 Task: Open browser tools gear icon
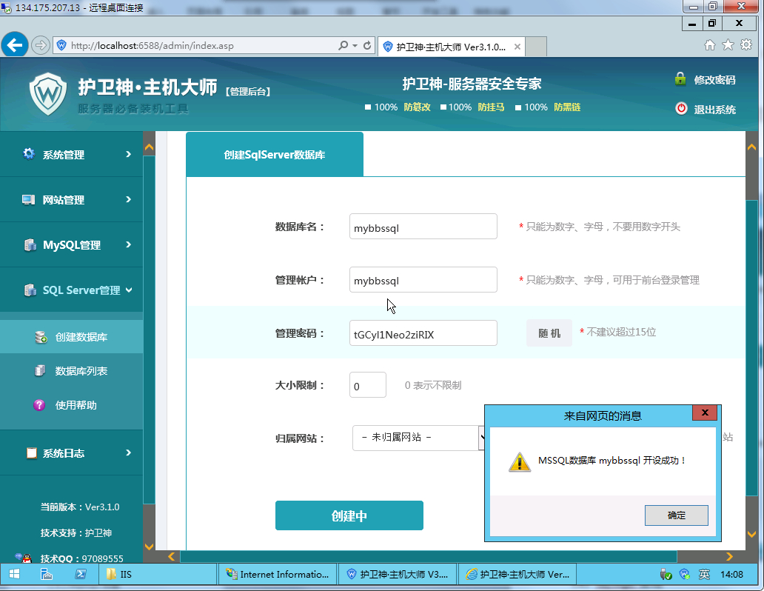(746, 45)
